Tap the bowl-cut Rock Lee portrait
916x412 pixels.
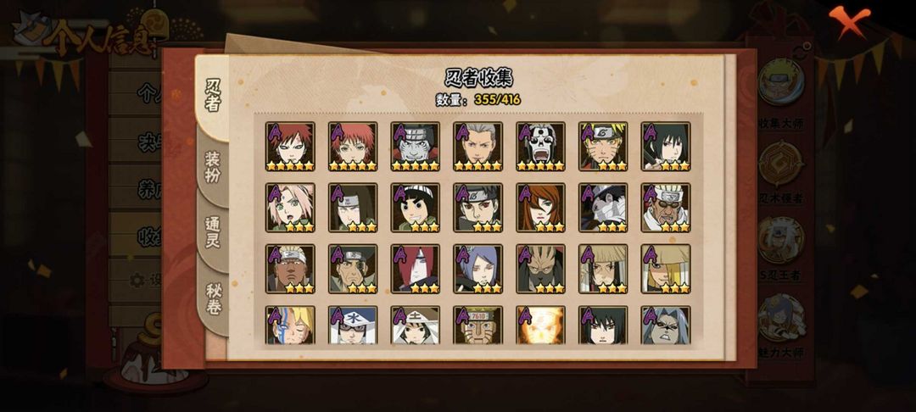[416, 208]
